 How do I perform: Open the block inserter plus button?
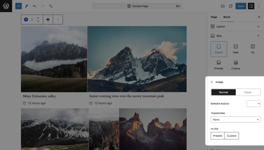coord(18,6)
